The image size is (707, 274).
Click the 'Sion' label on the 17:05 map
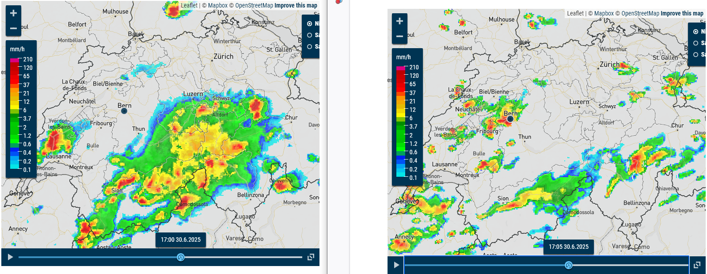[x=503, y=198]
